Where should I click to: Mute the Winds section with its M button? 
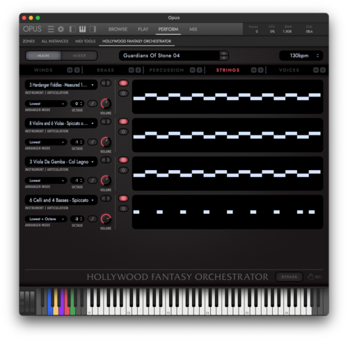coord(70,70)
